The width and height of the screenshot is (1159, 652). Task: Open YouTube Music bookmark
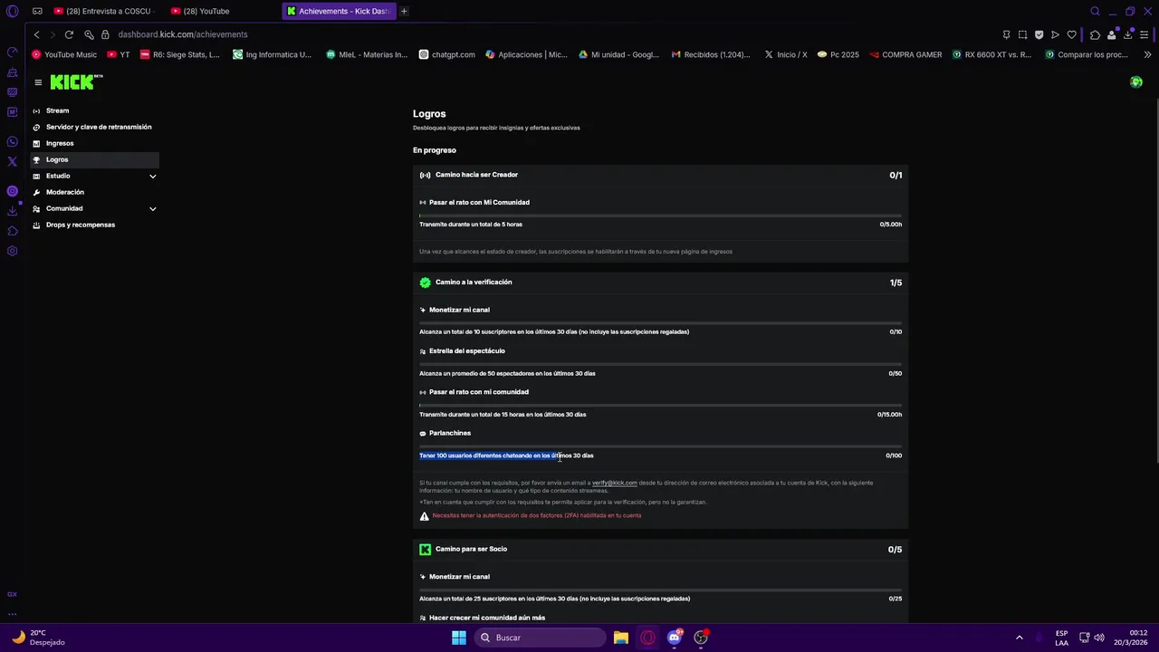[63, 54]
